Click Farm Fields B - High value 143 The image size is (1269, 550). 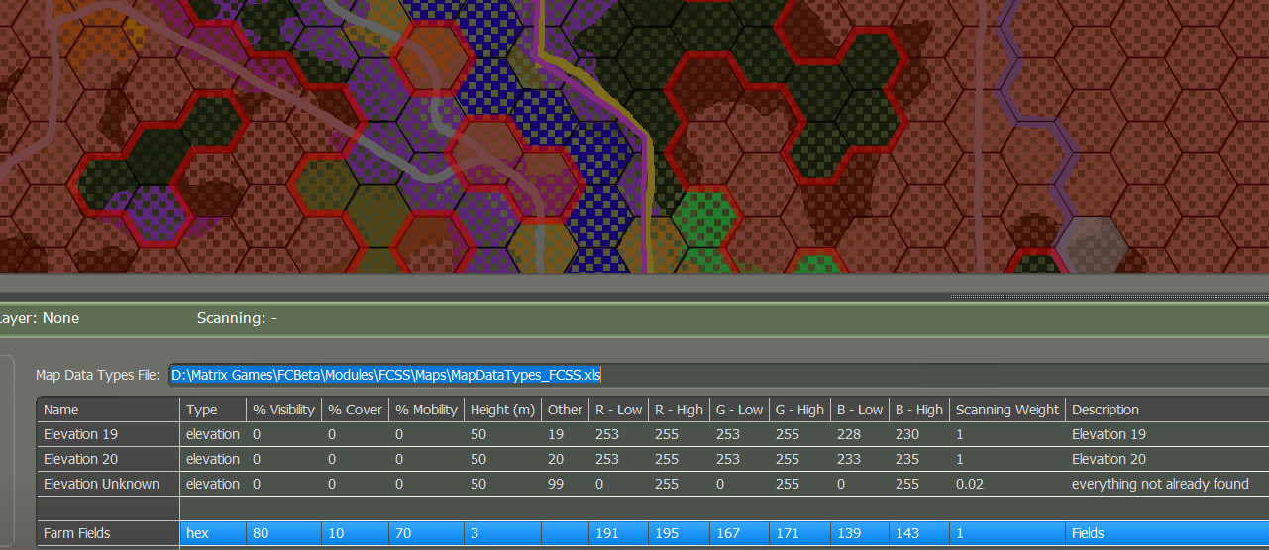[919, 533]
